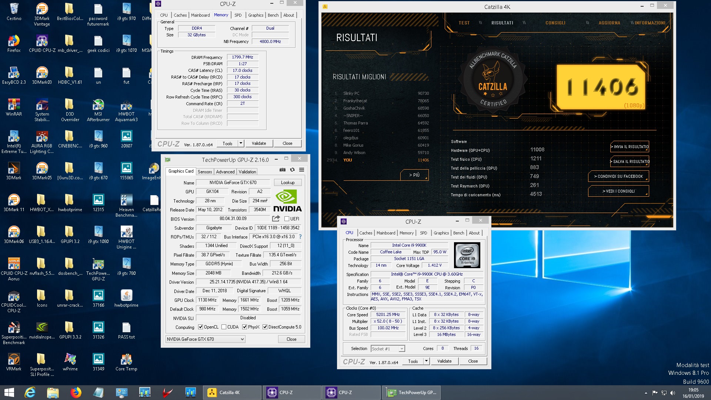
Task: Click the PIÙ button under results list
Action: tap(414, 175)
